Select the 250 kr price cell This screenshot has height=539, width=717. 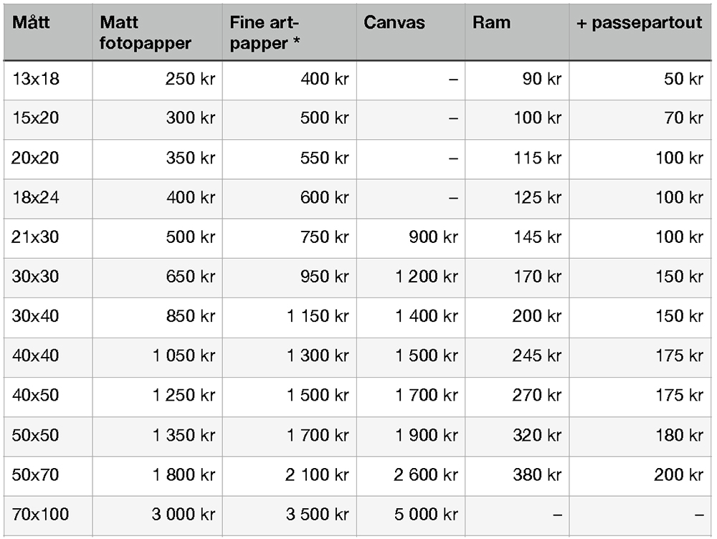click(x=190, y=79)
